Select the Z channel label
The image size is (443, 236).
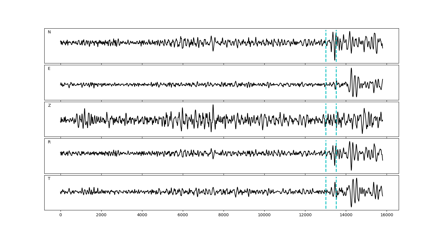coord(49,106)
